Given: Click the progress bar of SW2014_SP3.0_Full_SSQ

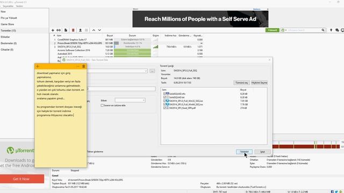Looking at the screenshot, I should 132,47.
